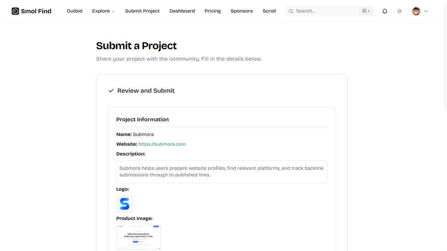Image resolution: width=447 pixels, height=251 pixels.
Task: Open the Submit Project nav item
Action: (x=142, y=11)
